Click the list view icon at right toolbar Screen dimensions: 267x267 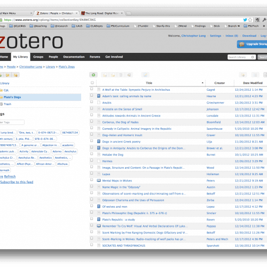pos(255,75)
